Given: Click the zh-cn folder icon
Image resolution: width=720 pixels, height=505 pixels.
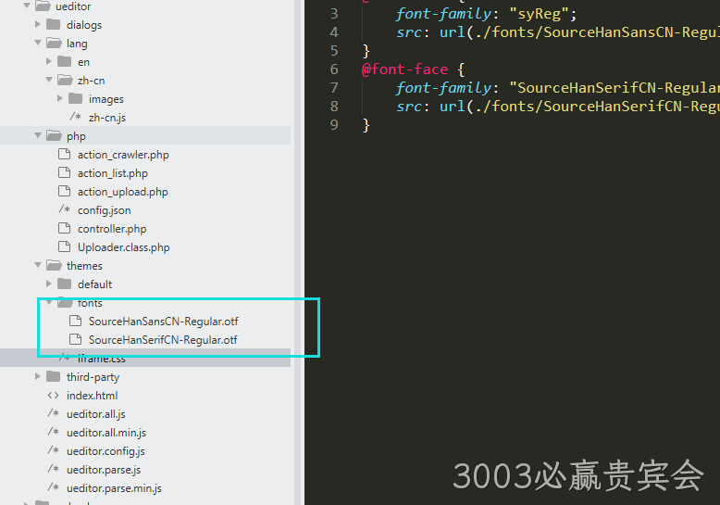Looking at the screenshot, I should pyautogui.click(x=65, y=80).
